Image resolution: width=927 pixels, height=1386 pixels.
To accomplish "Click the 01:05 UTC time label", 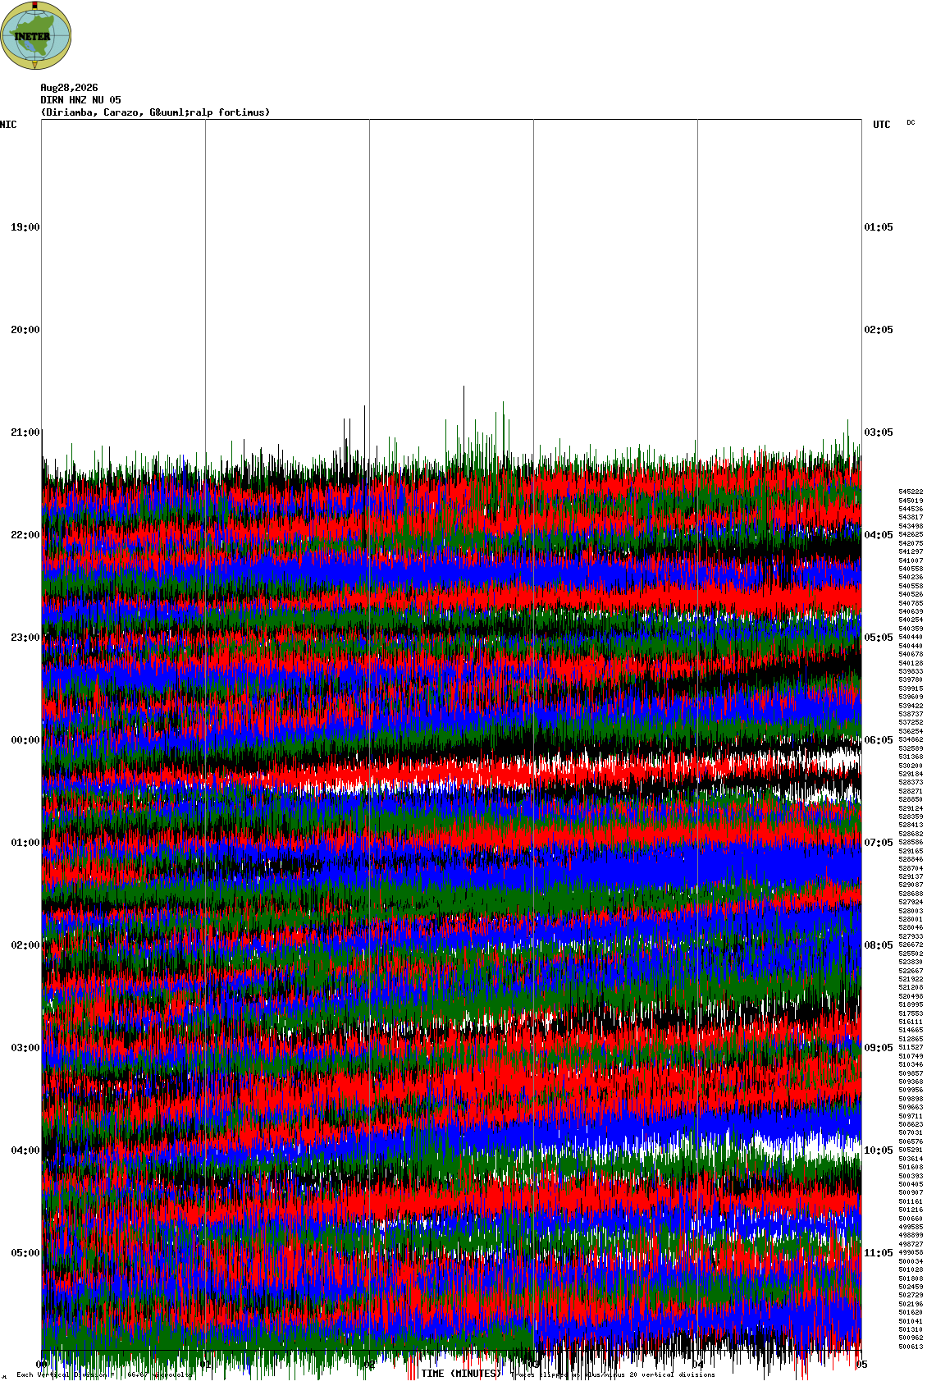I will pos(879,227).
